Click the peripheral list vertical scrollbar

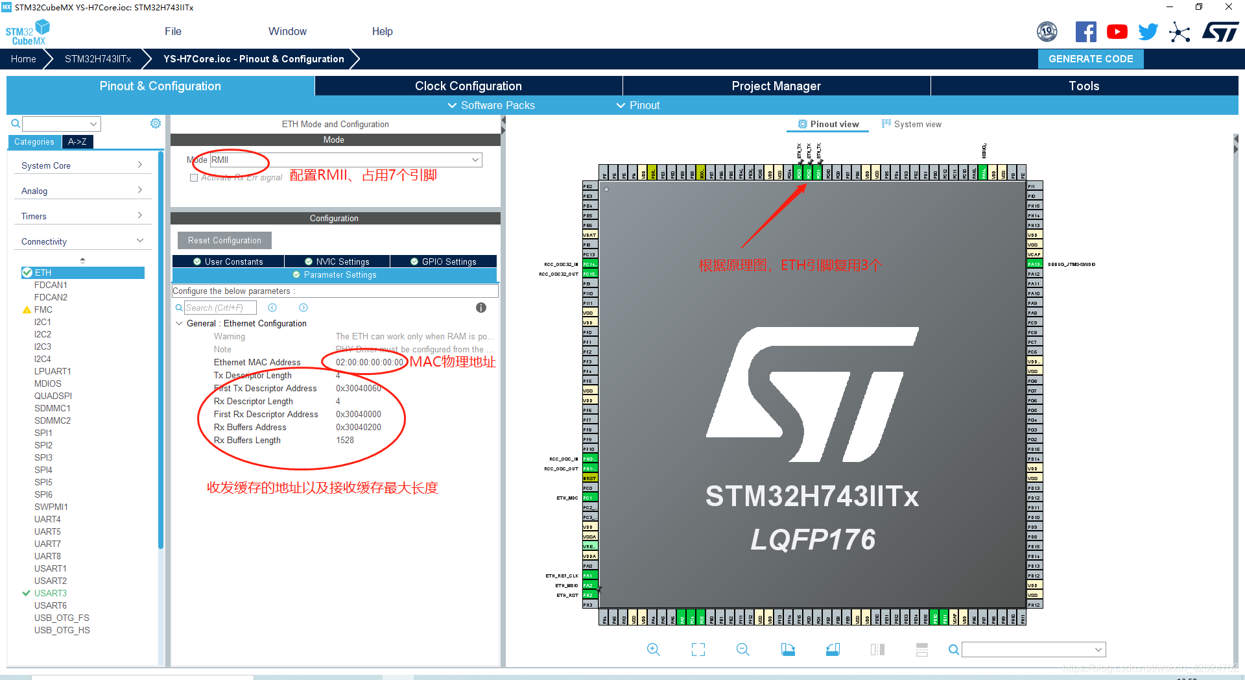pyautogui.click(x=160, y=350)
